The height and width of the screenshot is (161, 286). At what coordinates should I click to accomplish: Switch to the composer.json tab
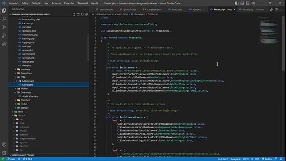point(152,9)
